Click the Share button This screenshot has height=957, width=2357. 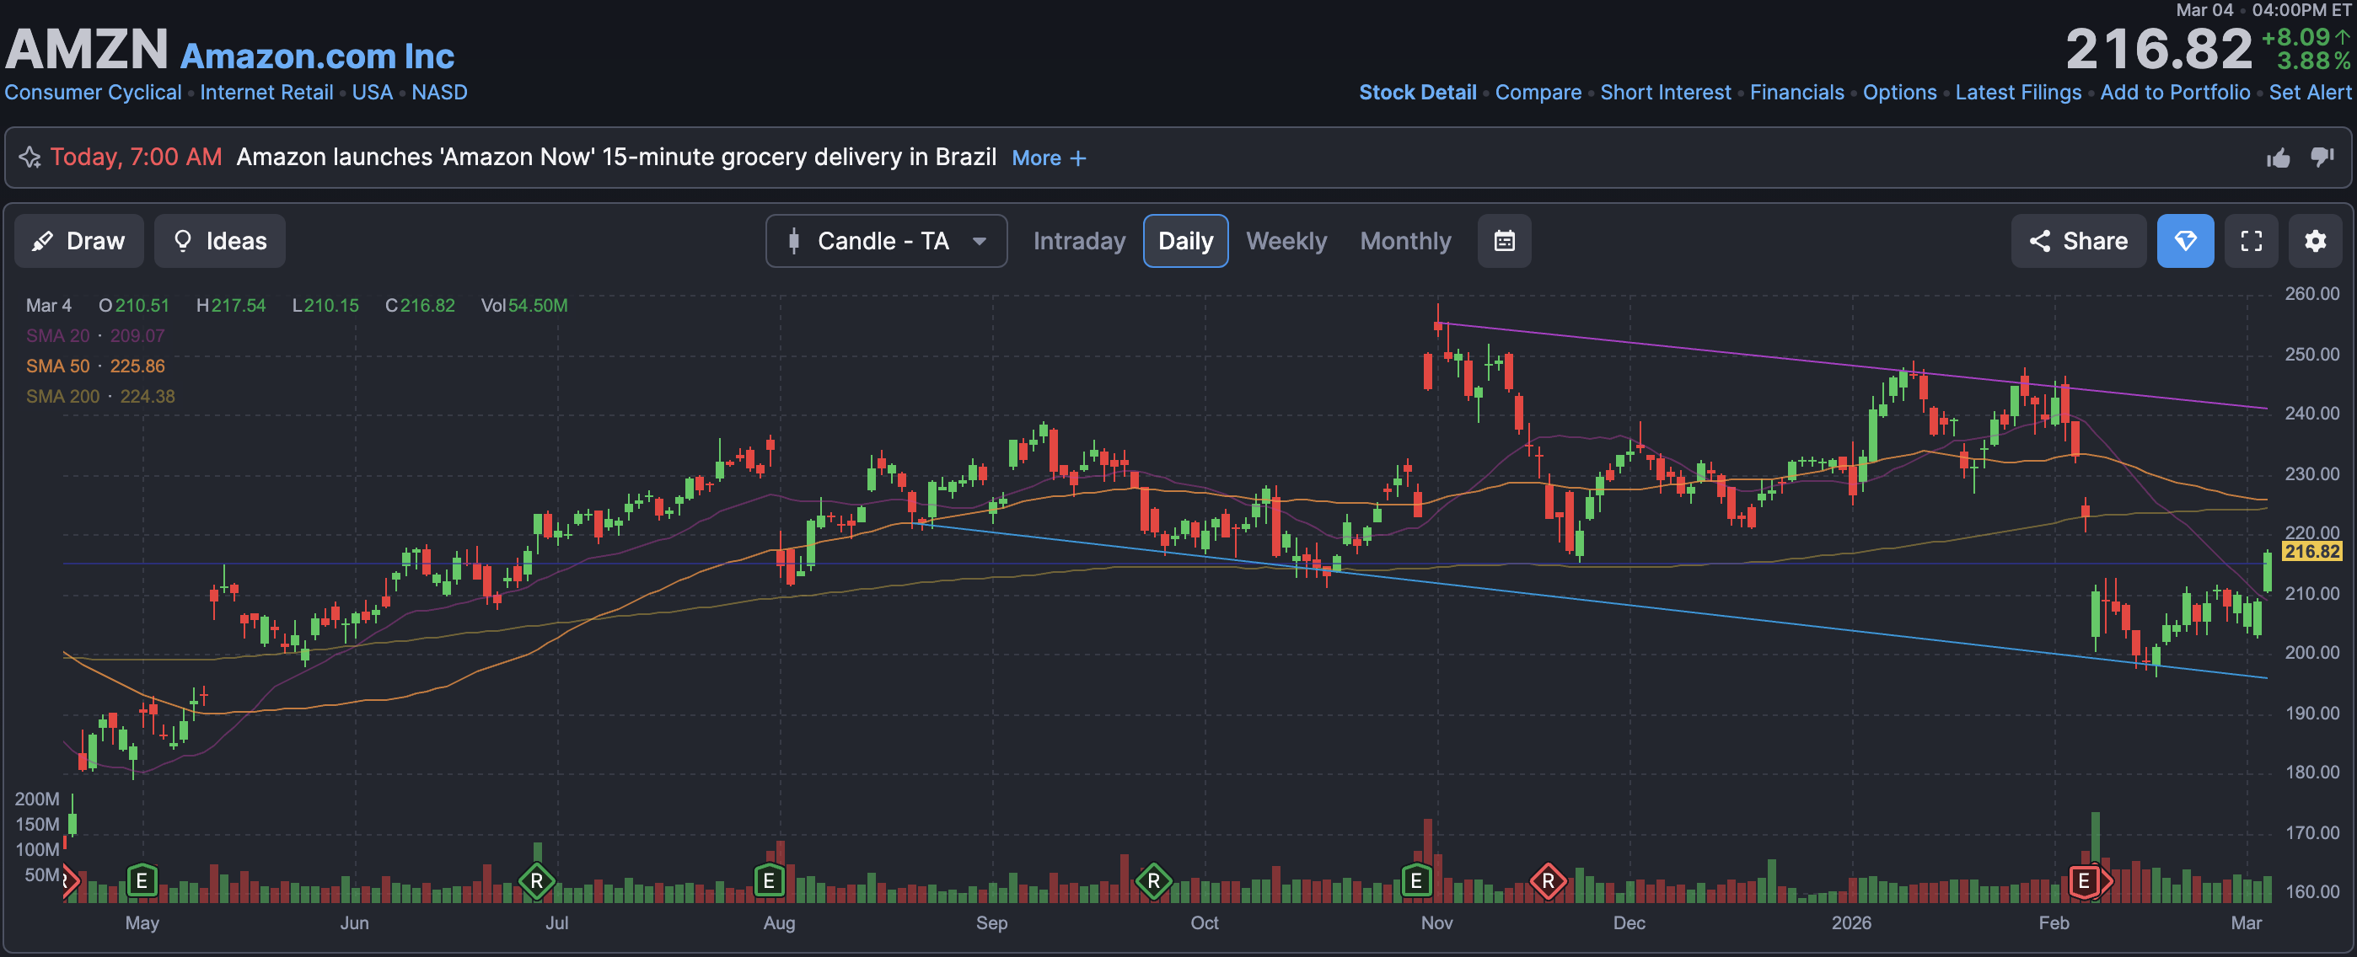pos(2078,241)
